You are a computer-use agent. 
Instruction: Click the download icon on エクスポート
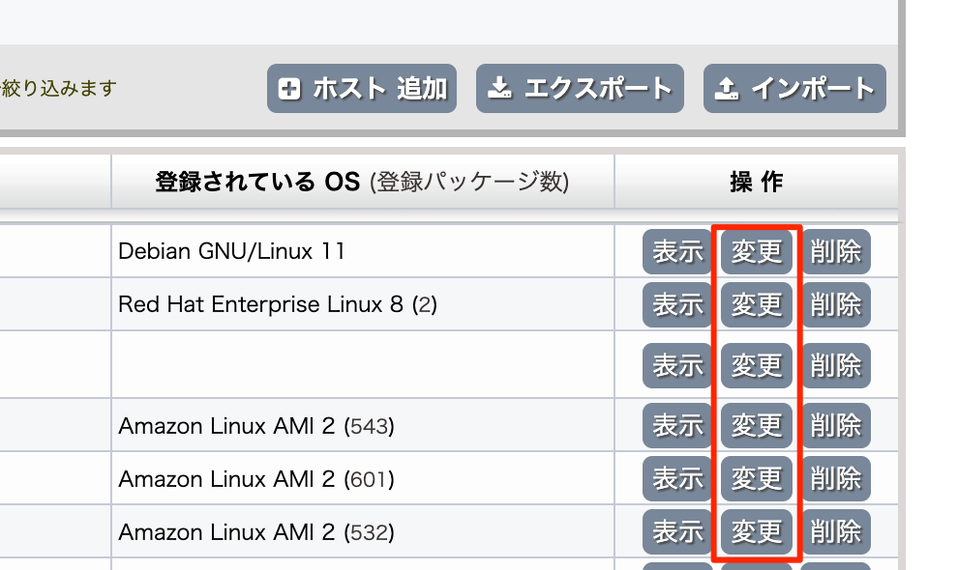[x=499, y=88]
